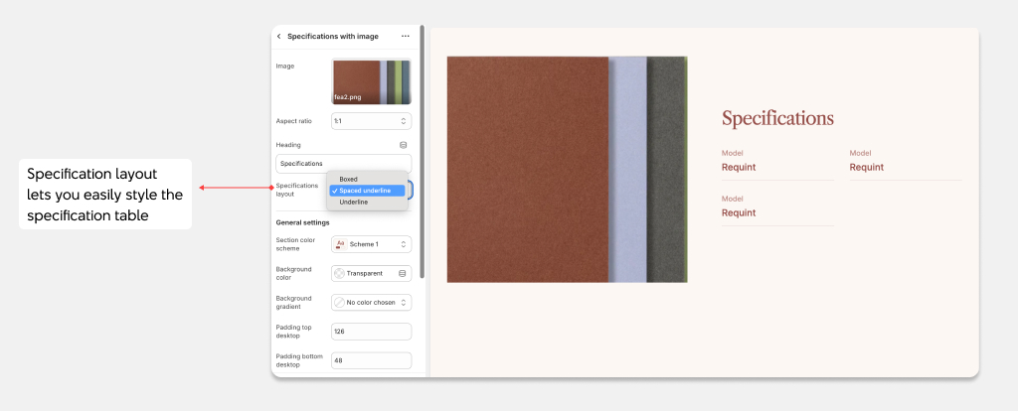Click the database icon in Background color field
The image size is (1018, 411).
coord(403,273)
